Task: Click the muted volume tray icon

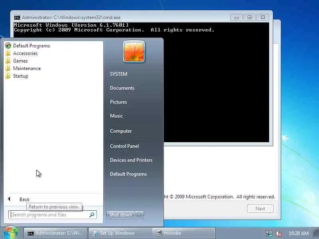Action: pos(278,233)
